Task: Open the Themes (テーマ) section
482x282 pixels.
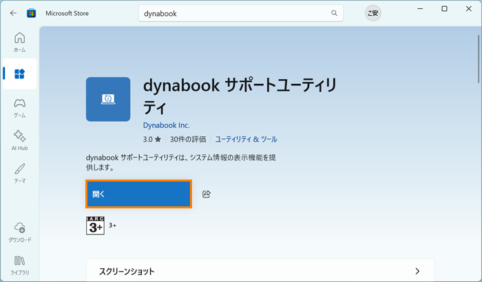Action: coord(19,172)
